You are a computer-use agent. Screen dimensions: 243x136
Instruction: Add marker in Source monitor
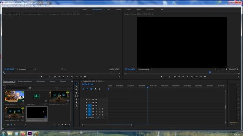click(x=41, y=77)
